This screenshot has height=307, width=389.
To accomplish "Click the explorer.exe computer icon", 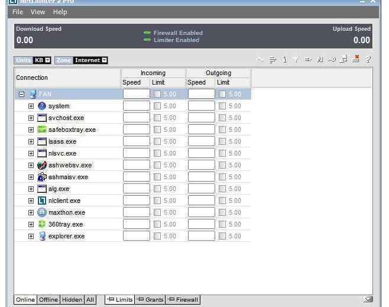I will [x=43, y=236].
